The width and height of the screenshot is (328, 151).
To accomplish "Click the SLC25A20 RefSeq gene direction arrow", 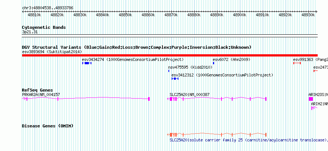I will [168, 99].
